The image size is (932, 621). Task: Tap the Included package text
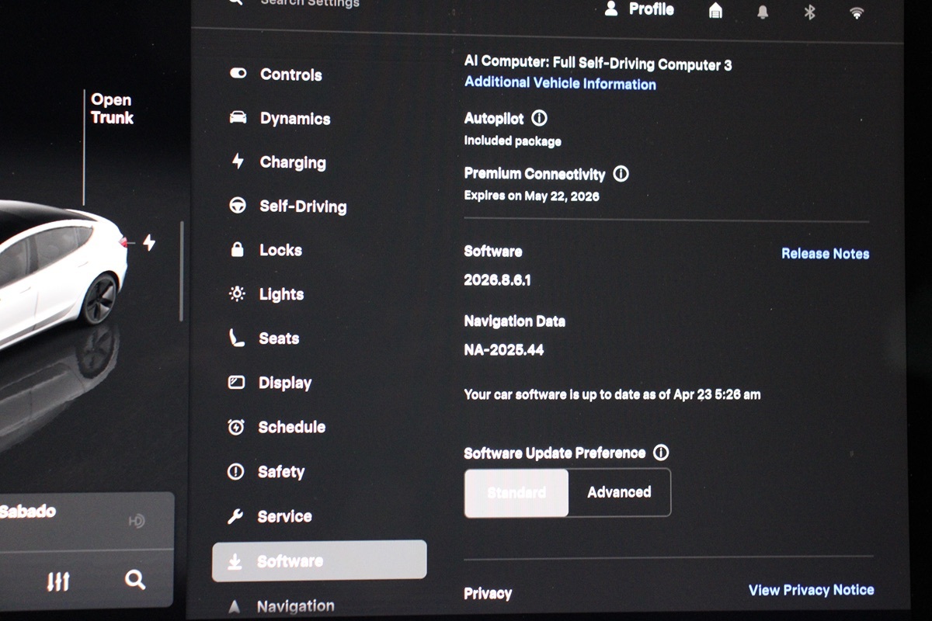point(513,141)
